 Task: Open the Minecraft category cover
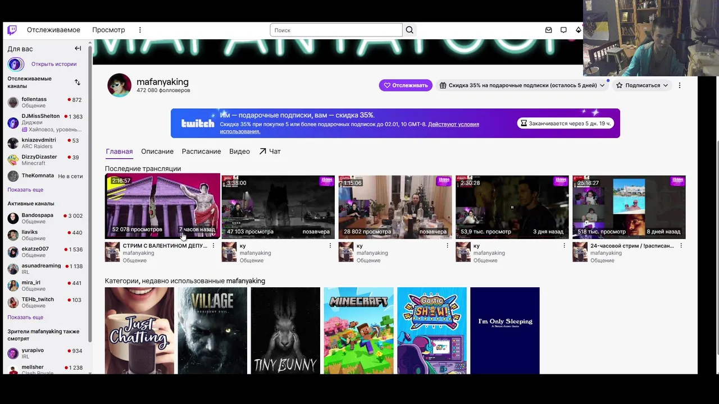pyautogui.click(x=358, y=330)
